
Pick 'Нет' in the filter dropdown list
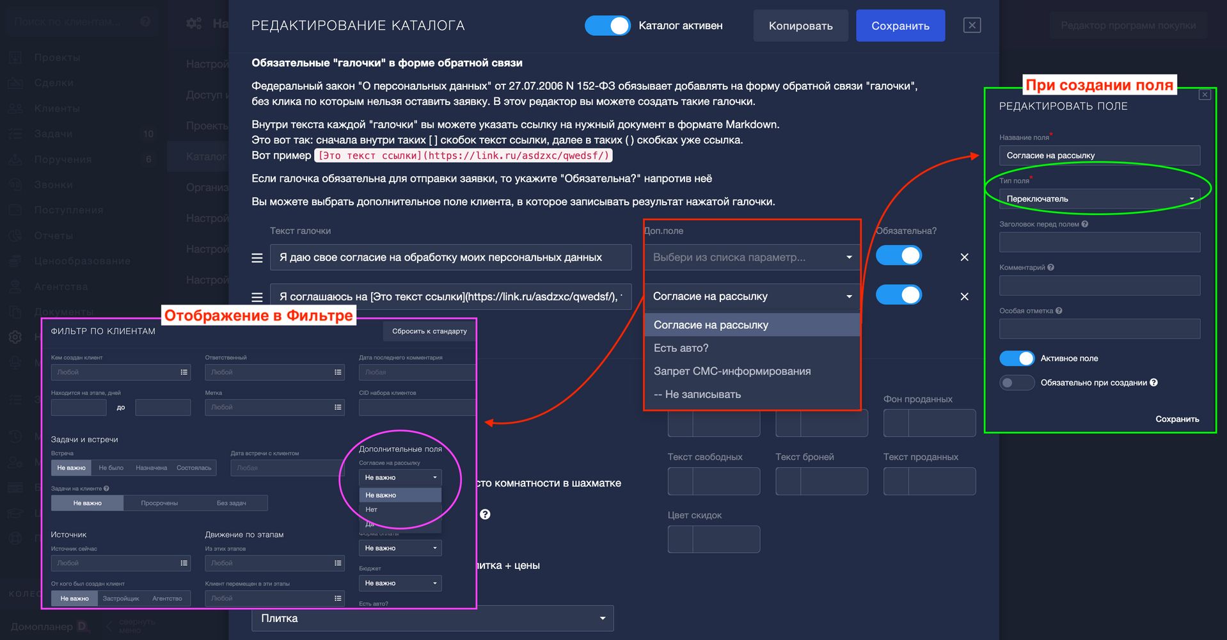(400, 509)
